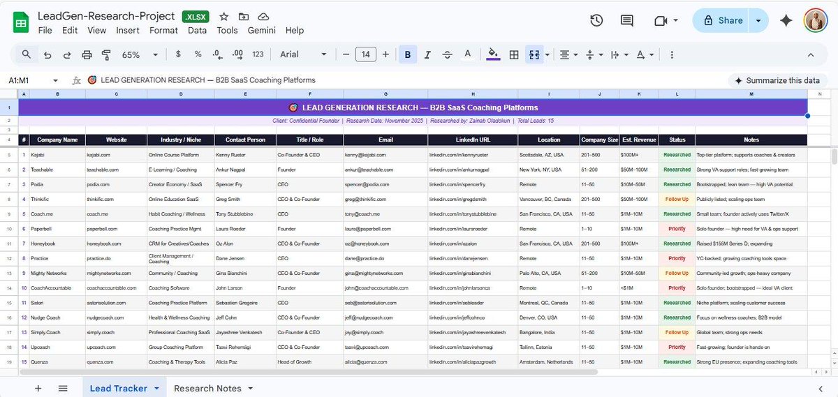Check cloud save status icon
Image resolution: width=838 pixels, height=397 pixels.
(263, 16)
